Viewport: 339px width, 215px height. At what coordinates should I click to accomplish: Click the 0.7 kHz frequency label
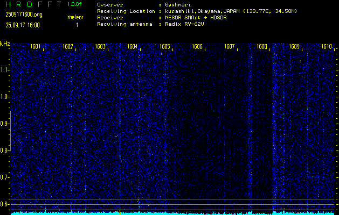coord(4,177)
